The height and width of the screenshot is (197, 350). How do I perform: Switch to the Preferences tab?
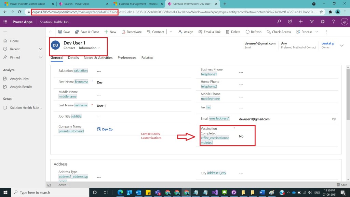(127, 58)
